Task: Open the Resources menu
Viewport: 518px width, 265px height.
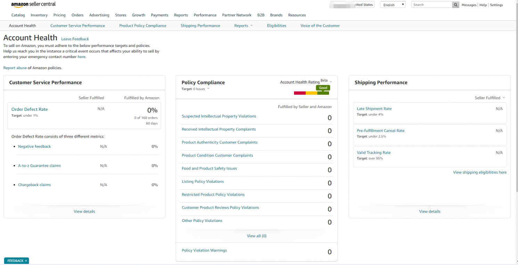Action: (x=297, y=15)
